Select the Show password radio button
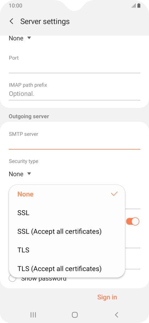The height and width of the screenshot is (323, 149). pos(12,279)
